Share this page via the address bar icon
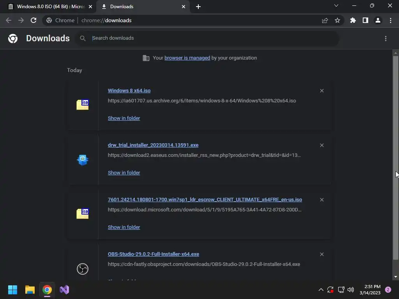Viewport: 399px width, 299px height. tap(325, 21)
